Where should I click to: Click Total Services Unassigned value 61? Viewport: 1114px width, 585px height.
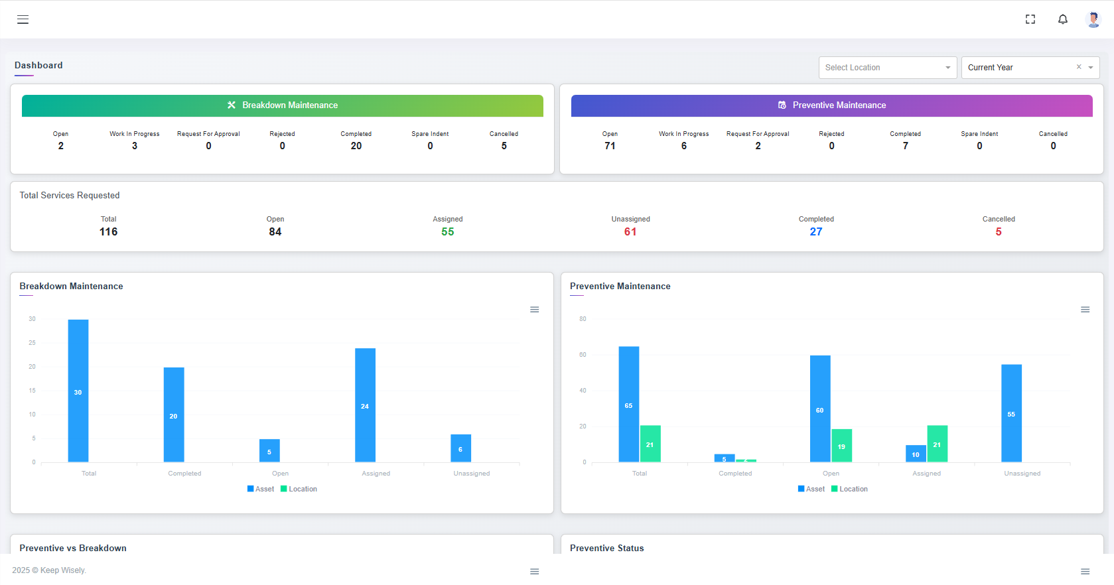click(x=630, y=232)
